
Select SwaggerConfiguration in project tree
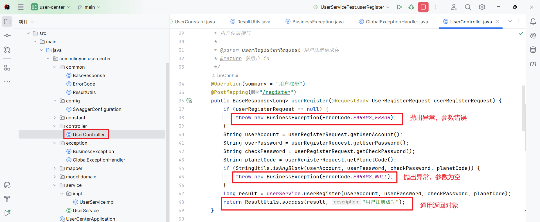pyautogui.click(x=94, y=109)
